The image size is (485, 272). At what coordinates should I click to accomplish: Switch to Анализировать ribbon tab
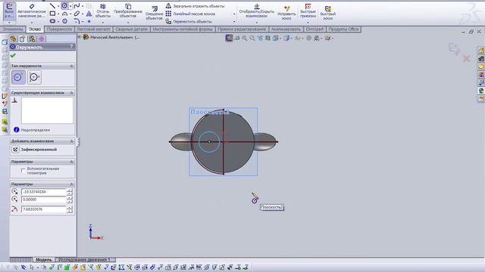point(286,29)
